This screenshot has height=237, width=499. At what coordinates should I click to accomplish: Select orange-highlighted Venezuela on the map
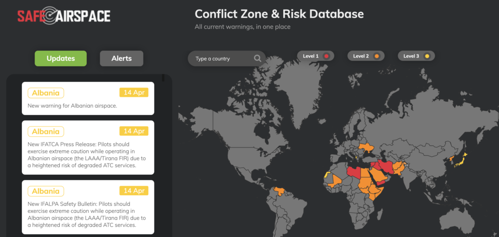(x=279, y=191)
